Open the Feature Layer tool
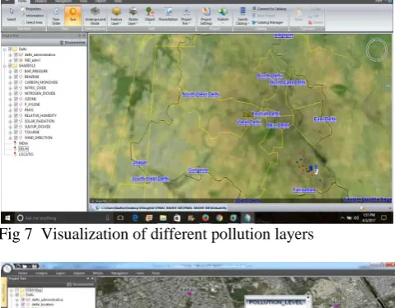This screenshot has width=395, height=308. [x=116, y=16]
